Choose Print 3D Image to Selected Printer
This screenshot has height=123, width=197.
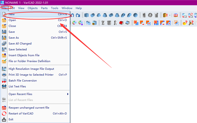pos(35,75)
